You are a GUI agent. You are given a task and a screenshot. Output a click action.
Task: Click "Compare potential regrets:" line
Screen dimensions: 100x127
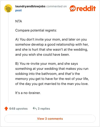point(36,30)
